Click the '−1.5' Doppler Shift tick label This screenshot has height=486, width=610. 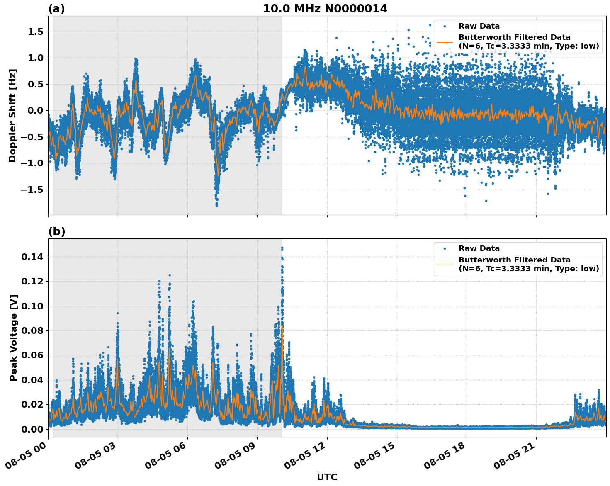tap(32, 190)
